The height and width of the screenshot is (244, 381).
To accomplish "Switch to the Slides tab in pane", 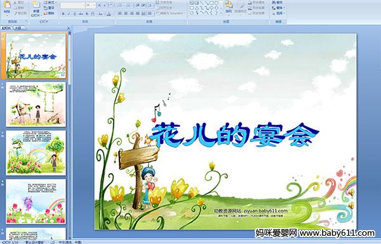I will 6,28.
